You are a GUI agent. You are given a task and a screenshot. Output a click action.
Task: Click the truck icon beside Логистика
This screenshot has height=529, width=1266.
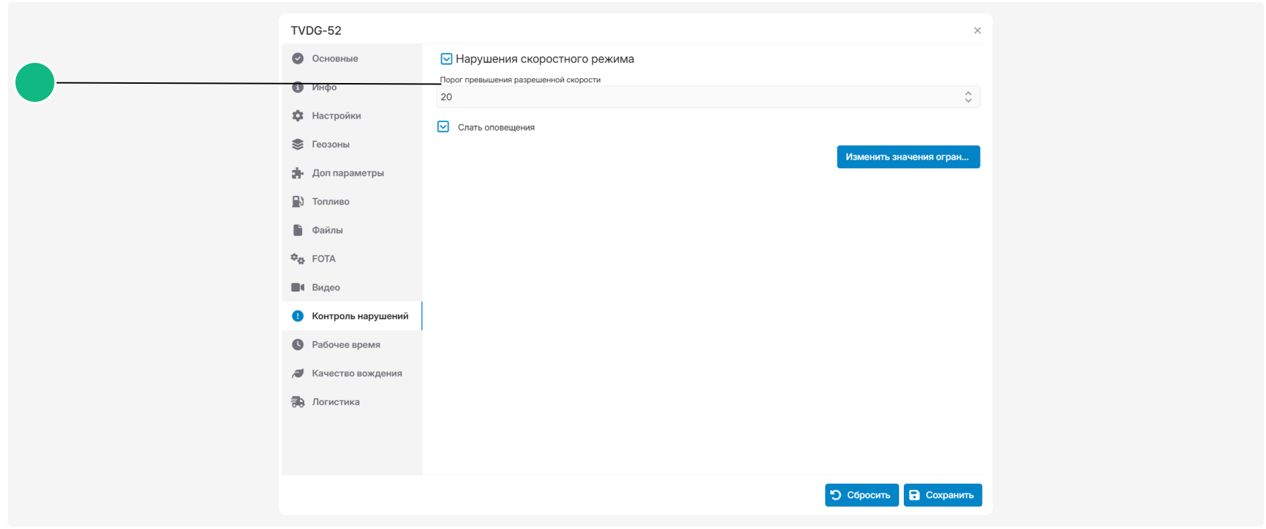click(298, 402)
